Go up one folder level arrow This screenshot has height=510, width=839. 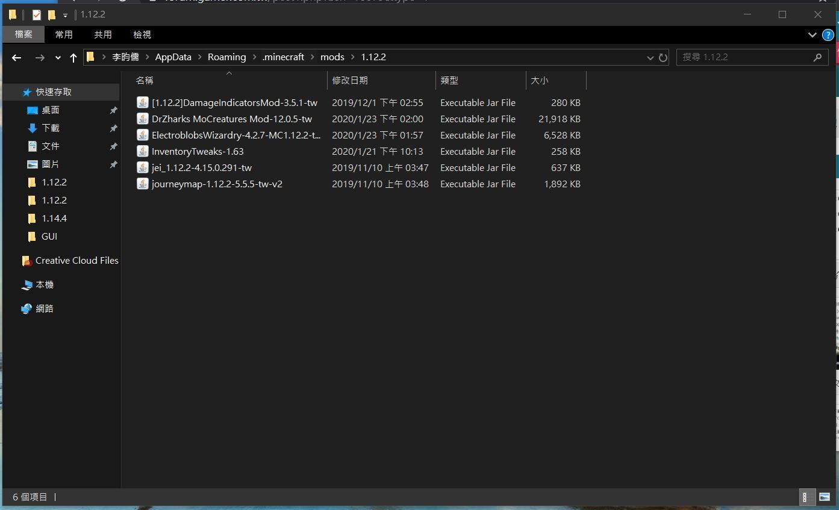click(x=73, y=57)
